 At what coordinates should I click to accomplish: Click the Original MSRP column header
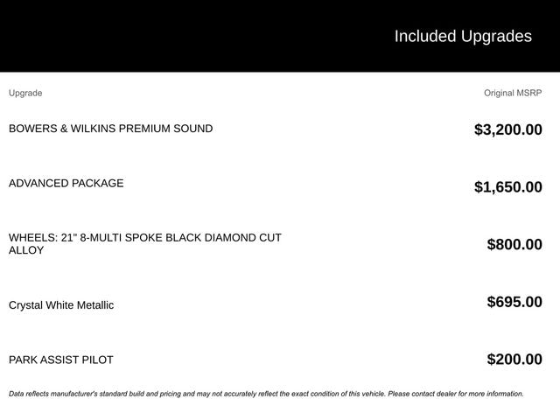pos(513,93)
